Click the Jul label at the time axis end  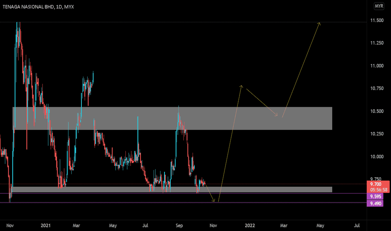coord(357,226)
